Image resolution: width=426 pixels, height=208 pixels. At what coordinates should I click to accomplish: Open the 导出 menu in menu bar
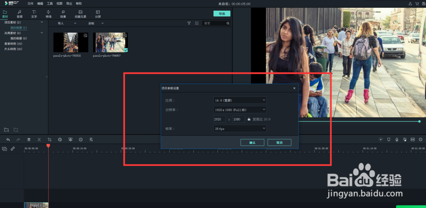click(x=69, y=4)
